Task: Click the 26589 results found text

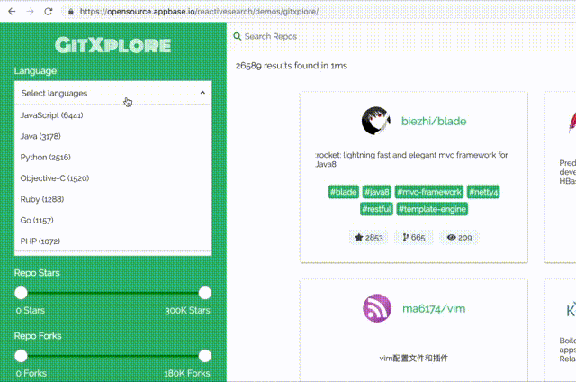Action: (x=292, y=66)
